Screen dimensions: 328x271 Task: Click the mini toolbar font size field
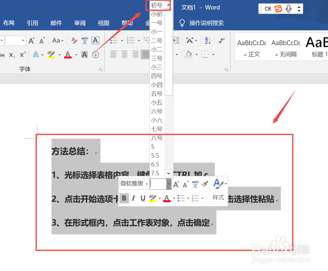[158, 184]
